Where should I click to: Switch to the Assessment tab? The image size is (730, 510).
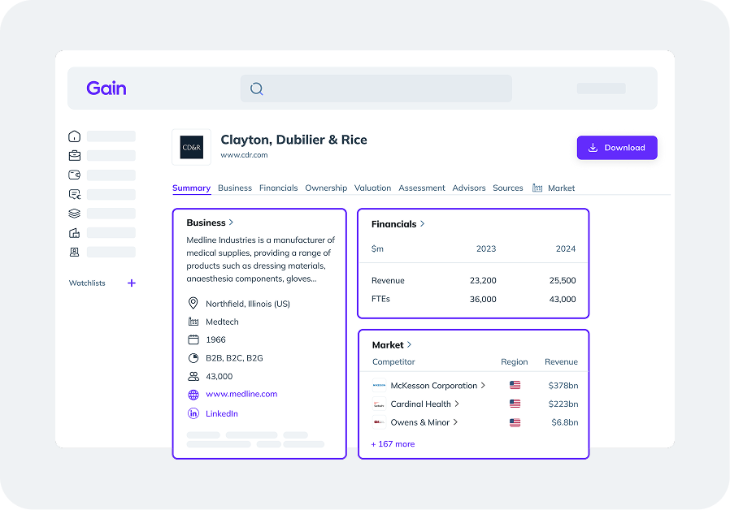422,188
